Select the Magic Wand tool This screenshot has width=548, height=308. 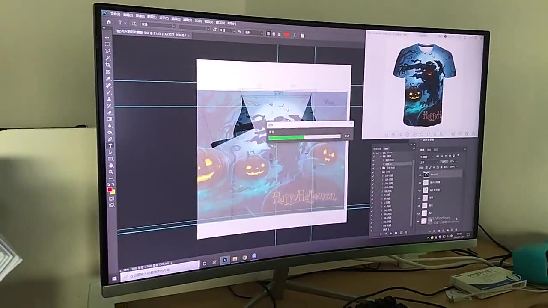pyautogui.click(x=107, y=58)
